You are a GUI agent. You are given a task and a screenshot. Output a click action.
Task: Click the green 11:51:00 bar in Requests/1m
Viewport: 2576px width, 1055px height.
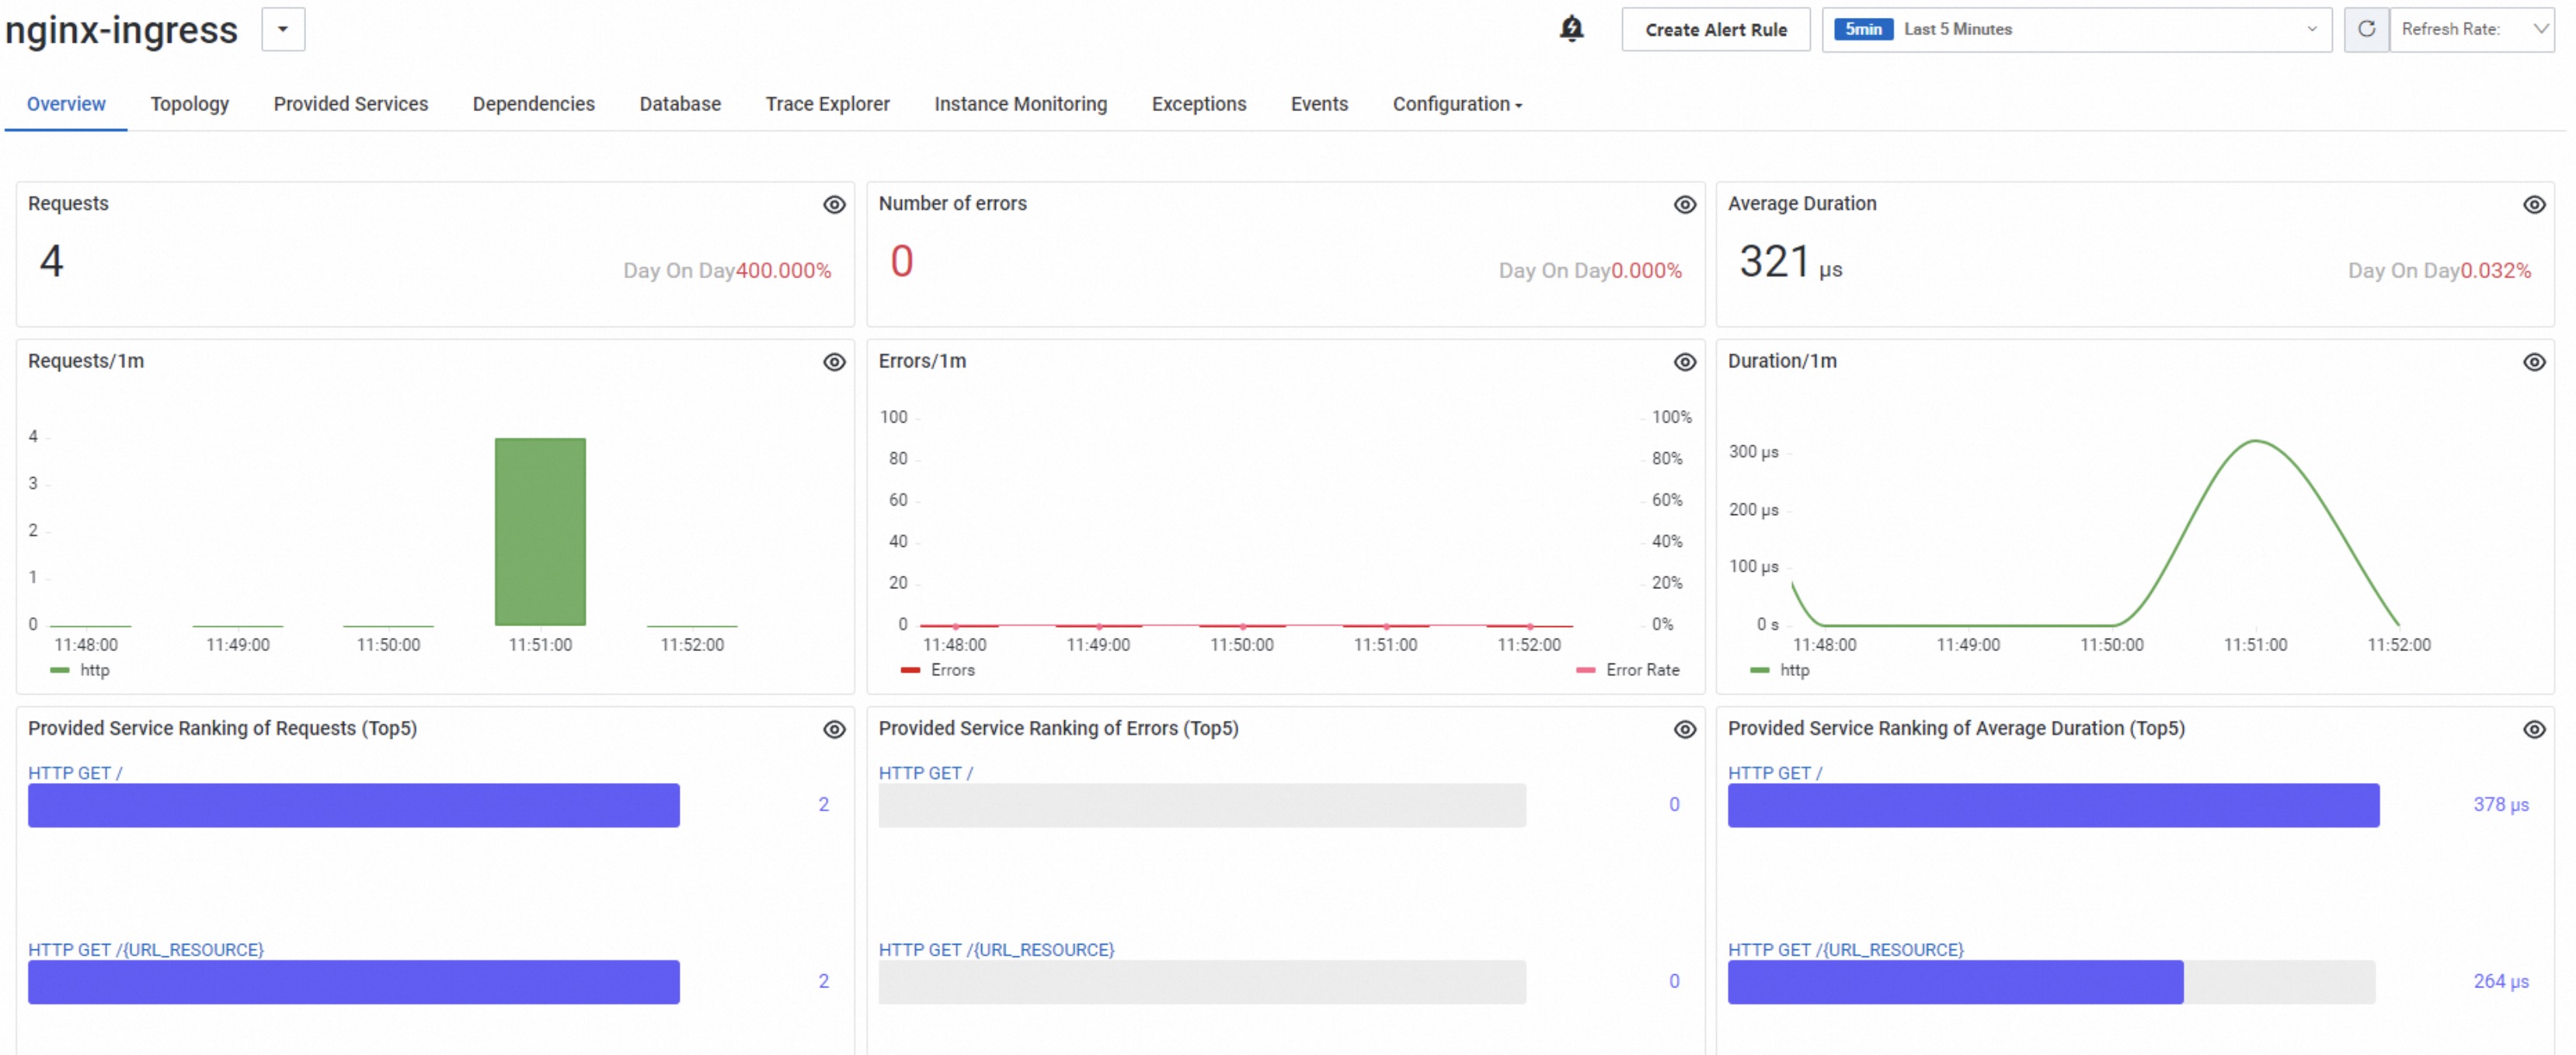pyautogui.click(x=540, y=532)
